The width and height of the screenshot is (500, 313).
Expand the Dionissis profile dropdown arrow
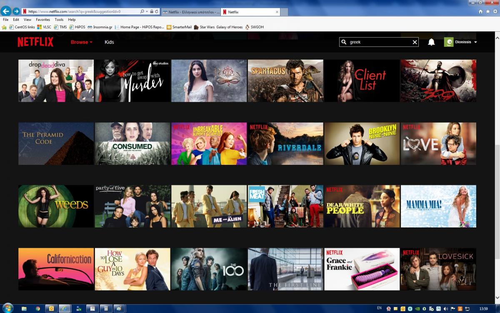tap(475, 42)
